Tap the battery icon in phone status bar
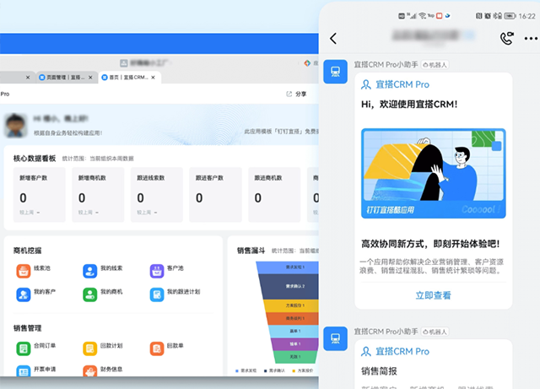The image size is (540, 389). click(x=510, y=16)
